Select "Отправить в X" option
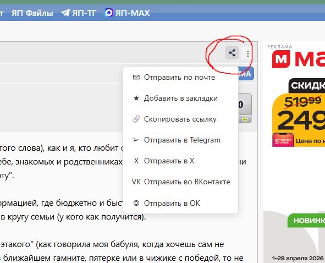 (181, 161)
